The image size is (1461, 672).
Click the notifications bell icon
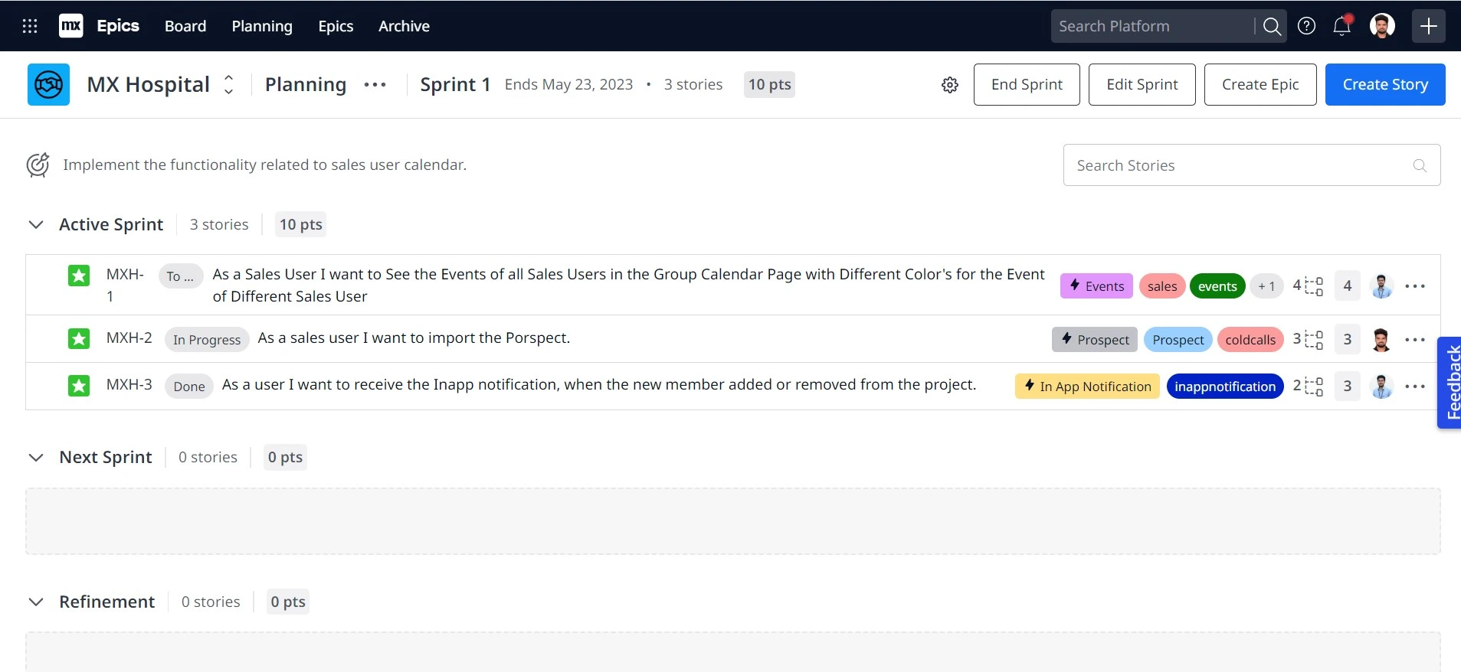1341,26
